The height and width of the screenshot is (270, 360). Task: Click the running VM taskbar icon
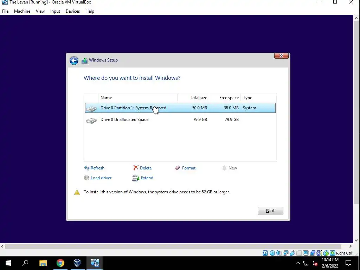coord(95,263)
